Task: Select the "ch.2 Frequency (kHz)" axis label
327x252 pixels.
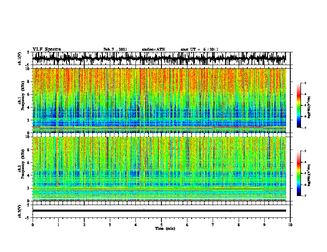Action: 21,164
